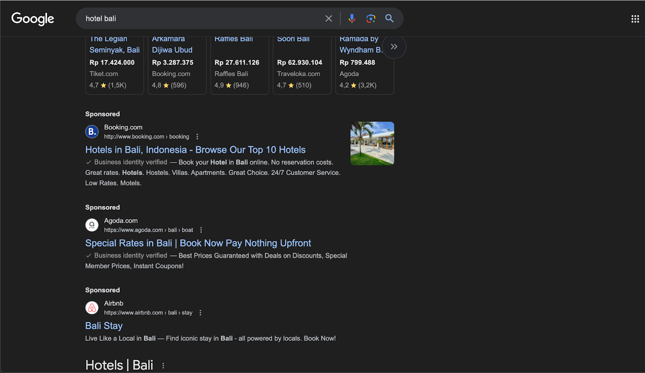Click the Booking.com villa thumbnail image
The width and height of the screenshot is (645, 373).
(372, 143)
